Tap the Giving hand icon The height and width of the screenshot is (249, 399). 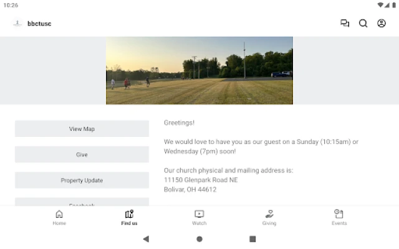269,214
